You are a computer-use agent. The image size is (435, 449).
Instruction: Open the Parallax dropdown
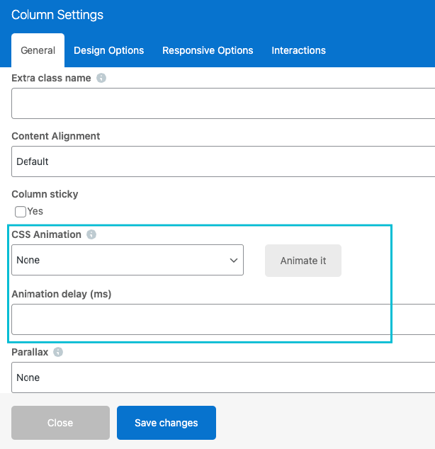[223, 377]
